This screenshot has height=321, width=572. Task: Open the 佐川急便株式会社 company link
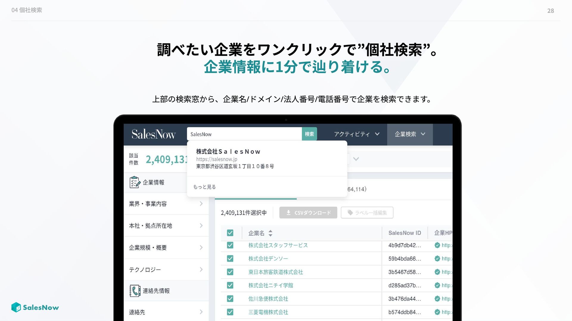point(268,299)
